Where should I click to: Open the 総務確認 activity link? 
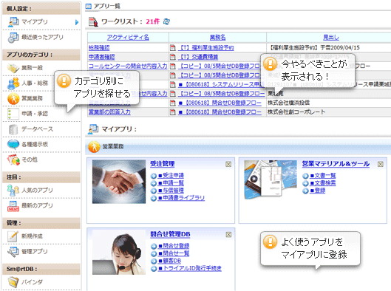(x=99, y=47)
